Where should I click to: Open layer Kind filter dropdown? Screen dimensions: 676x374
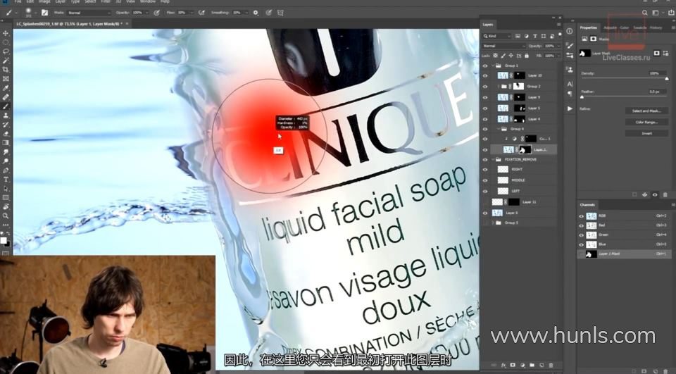click(497, 36)
